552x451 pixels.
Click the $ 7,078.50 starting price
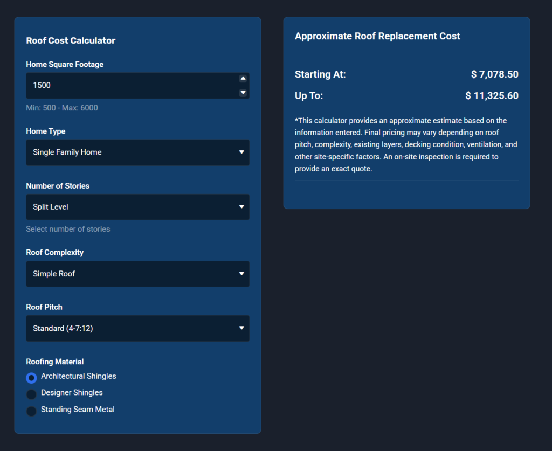point(494,74)
